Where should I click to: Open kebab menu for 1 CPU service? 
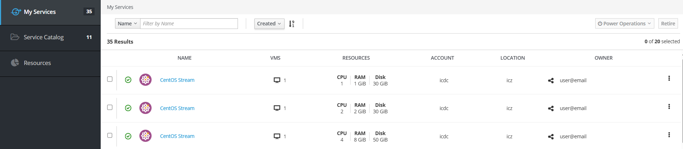pyautogui.click(x=669, y=78)
